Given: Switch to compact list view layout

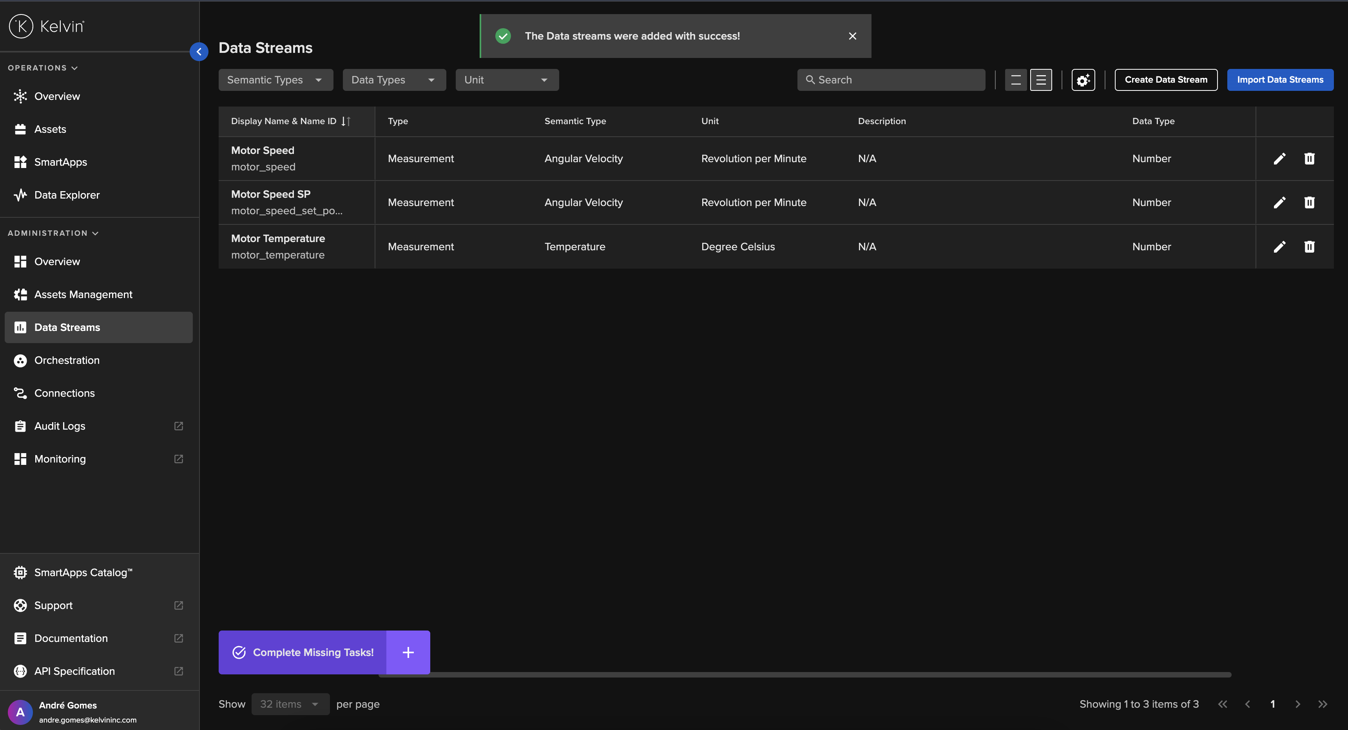Looking at the screenshot, I should pyautogui.click(x=1016, y=80).
